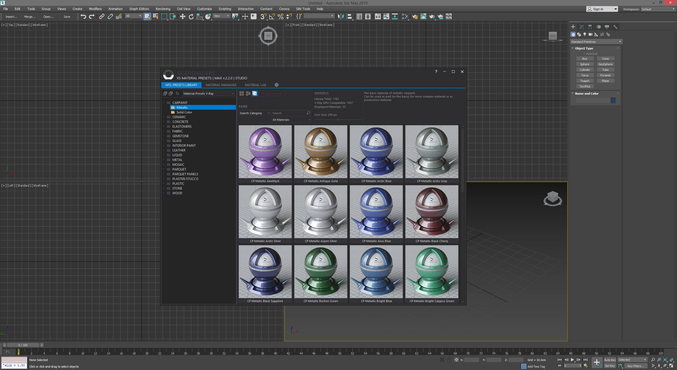Screen dimensions: 677x370
Task: Select the Solid Color folder
Action: click(184, 112)
